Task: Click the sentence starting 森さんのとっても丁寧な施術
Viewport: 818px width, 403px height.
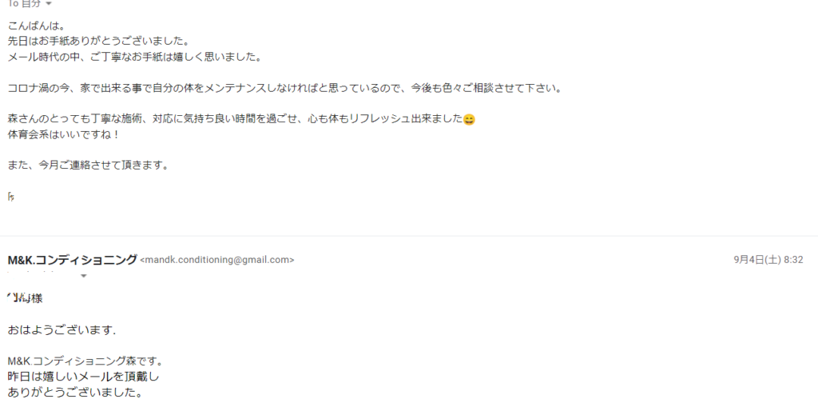Action: point(236,119)
